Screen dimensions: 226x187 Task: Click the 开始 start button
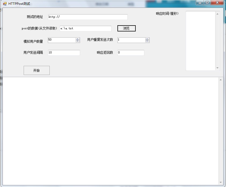pos(37,70)
